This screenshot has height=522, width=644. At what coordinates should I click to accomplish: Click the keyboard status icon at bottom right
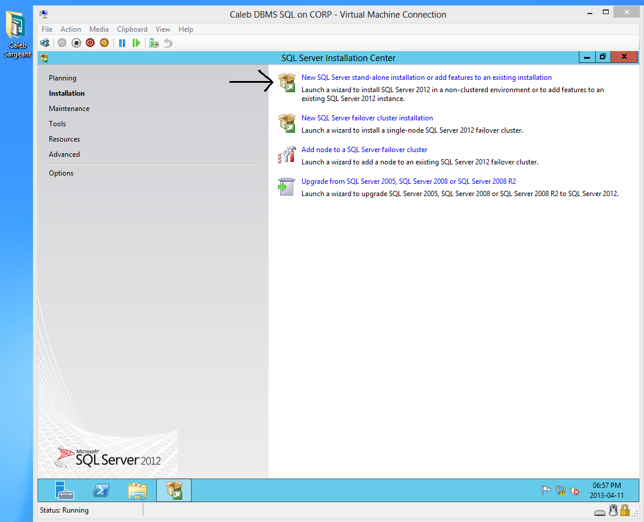(600, 512)
